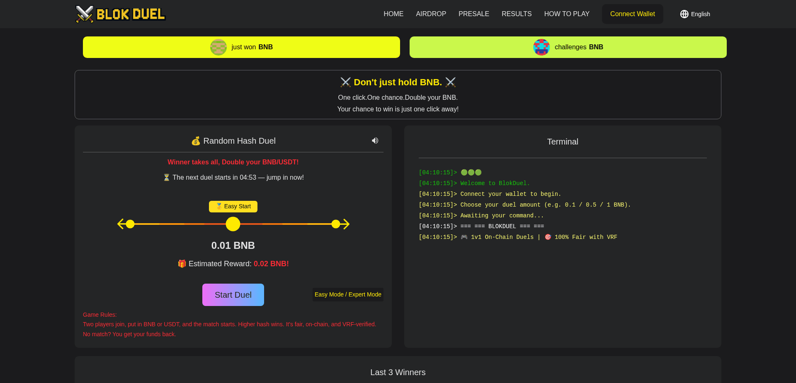Click the gift icon next to Estimated Reward
The width and height of the screenshot is (796, 383).
coord(182,264)
